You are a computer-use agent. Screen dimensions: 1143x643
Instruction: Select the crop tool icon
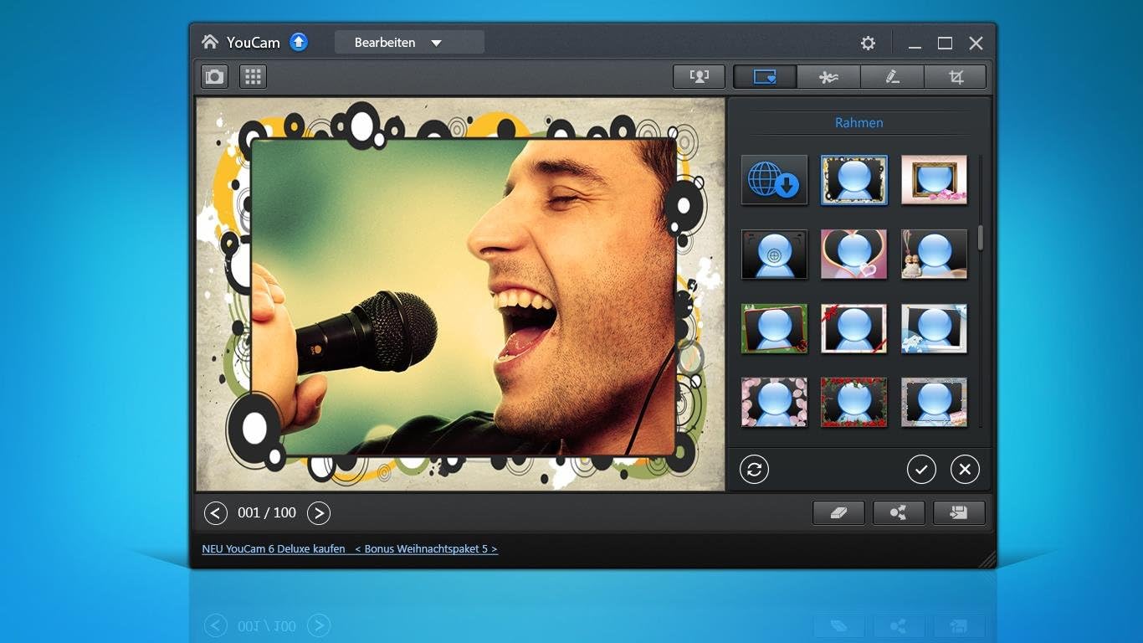[956, 77]
